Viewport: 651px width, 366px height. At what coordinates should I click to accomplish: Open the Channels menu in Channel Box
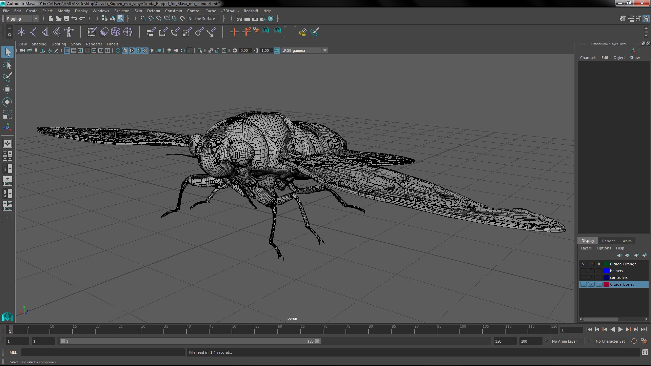coord(588,58)
